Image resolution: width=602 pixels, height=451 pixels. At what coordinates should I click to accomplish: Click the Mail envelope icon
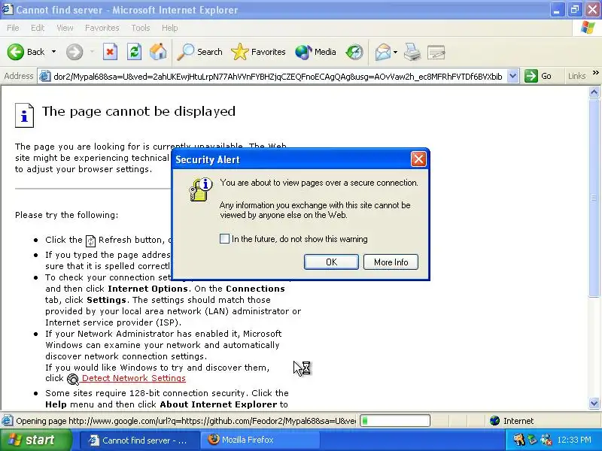383,52
